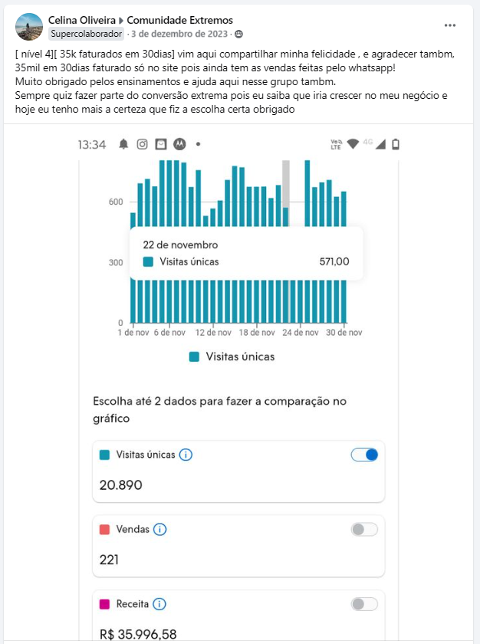480x644 pixels.
Task: Click the Receita info icon
Action: click(x=159, y=604)
